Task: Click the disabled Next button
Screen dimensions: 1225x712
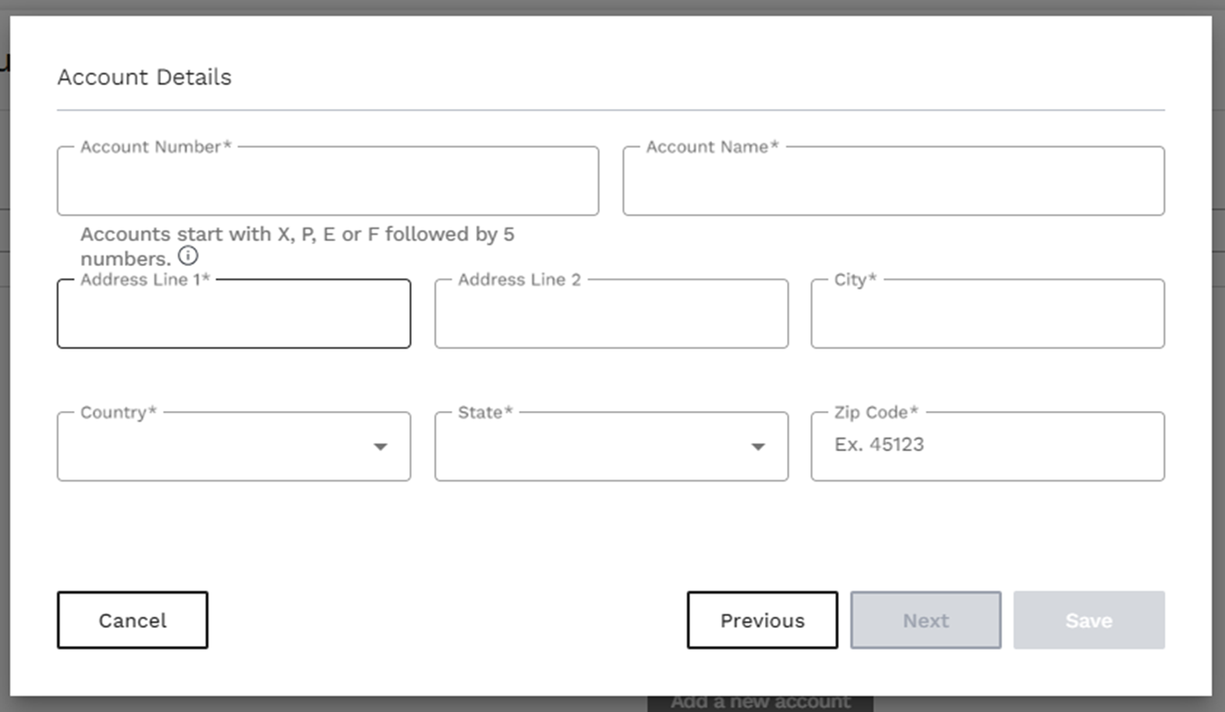Action: 925,620
